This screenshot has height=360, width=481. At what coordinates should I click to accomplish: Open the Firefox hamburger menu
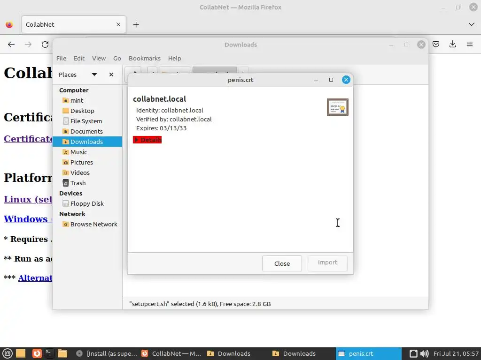click(469, 45)
